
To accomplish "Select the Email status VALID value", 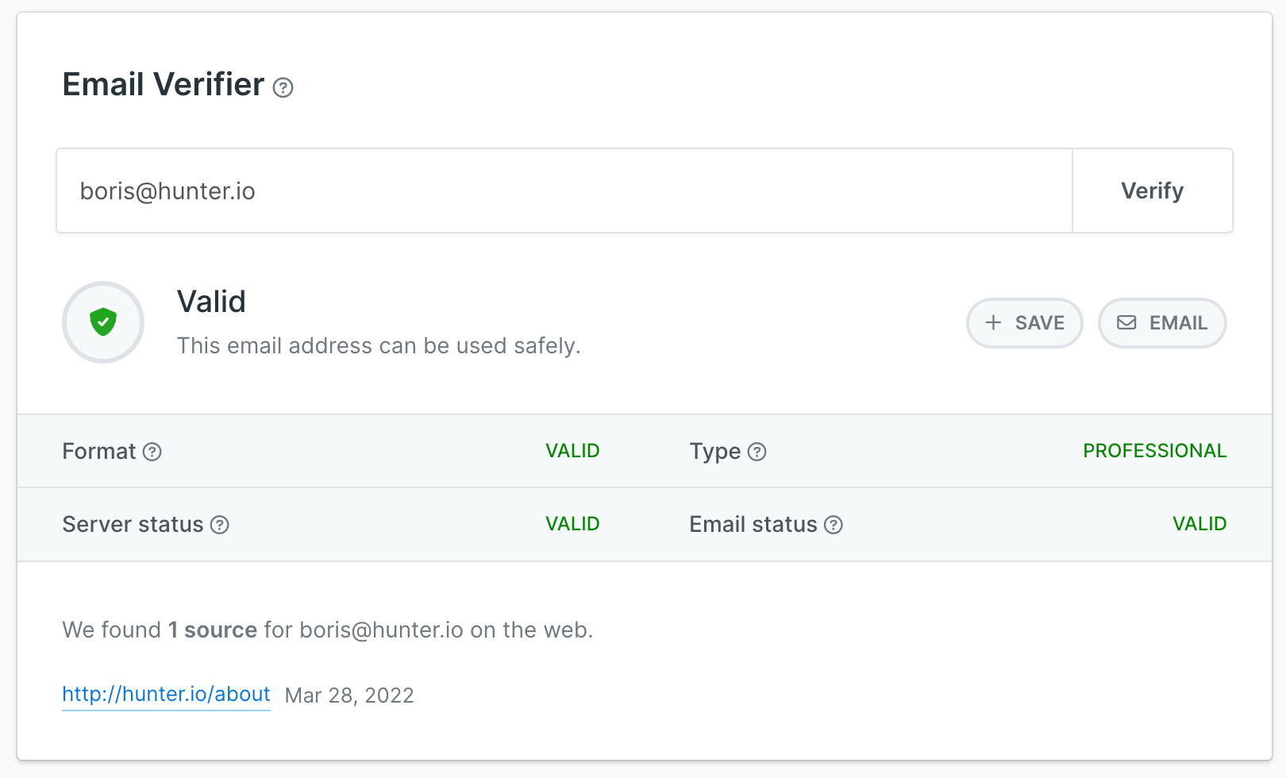I will click(1199, 524).
